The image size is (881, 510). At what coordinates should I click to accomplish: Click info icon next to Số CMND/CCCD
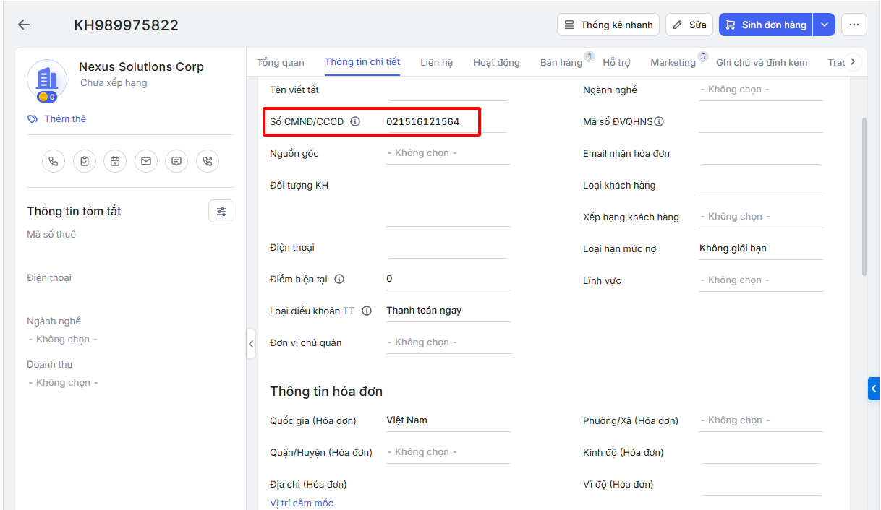[355, 122]
